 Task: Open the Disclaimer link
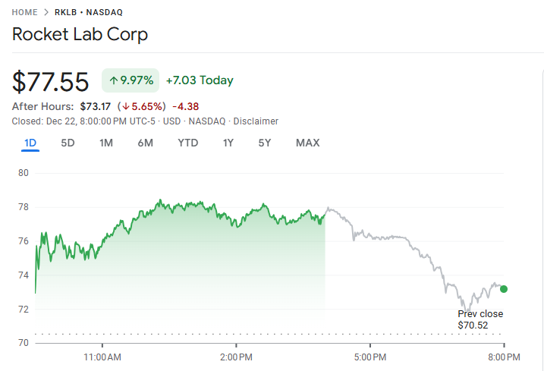[256, 121]
